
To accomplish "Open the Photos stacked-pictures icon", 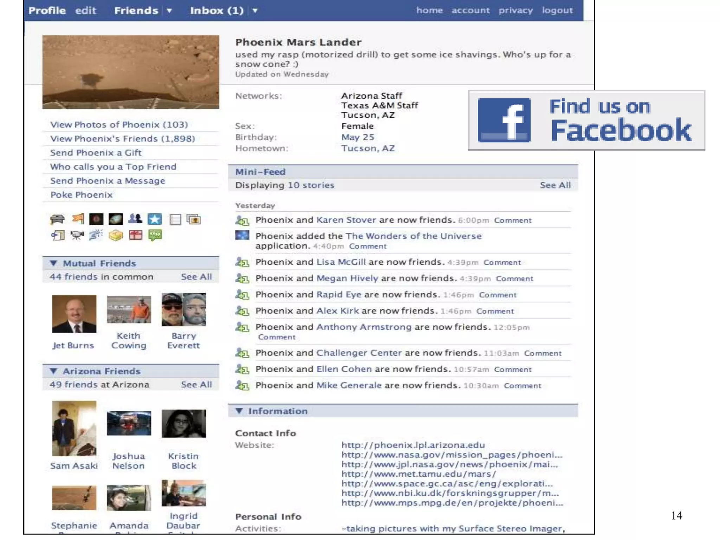I will coord(193,219).
